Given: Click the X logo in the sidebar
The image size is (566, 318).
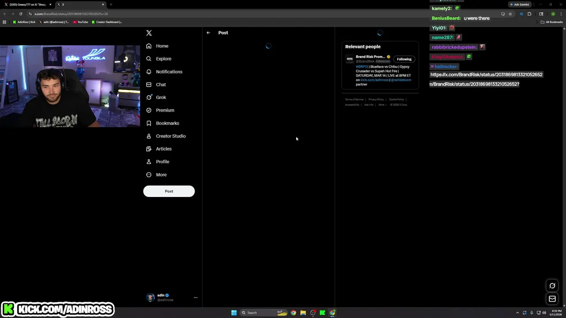Looking at the screenshot, I should tap(149, 33).
